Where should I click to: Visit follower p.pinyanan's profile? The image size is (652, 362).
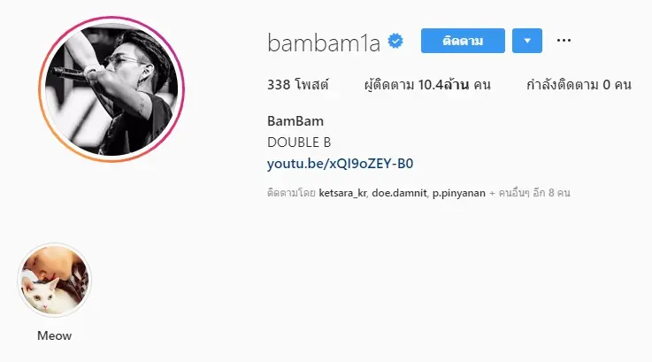(x=458, y=193)
